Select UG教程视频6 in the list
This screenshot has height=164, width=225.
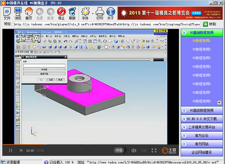click(202, 84)
